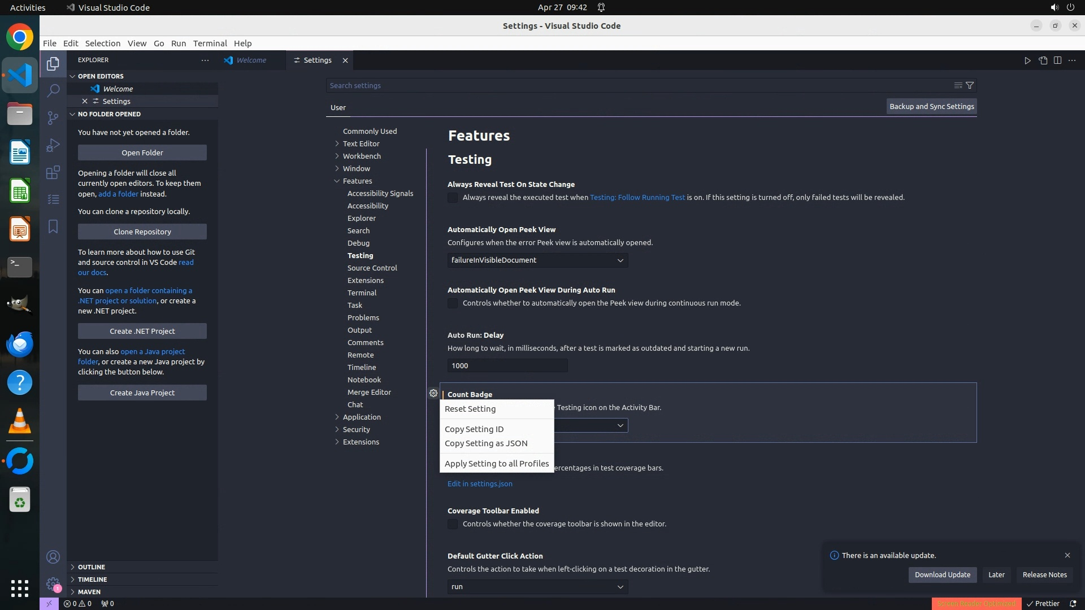Open the Extensions view icon

tap(53, 172)
